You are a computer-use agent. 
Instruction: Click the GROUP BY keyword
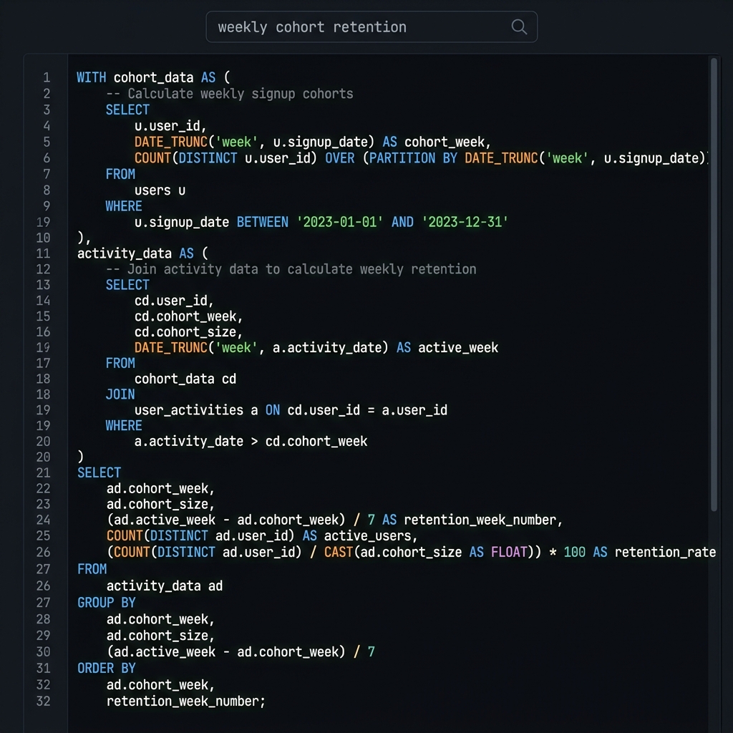tap(105, 602)
